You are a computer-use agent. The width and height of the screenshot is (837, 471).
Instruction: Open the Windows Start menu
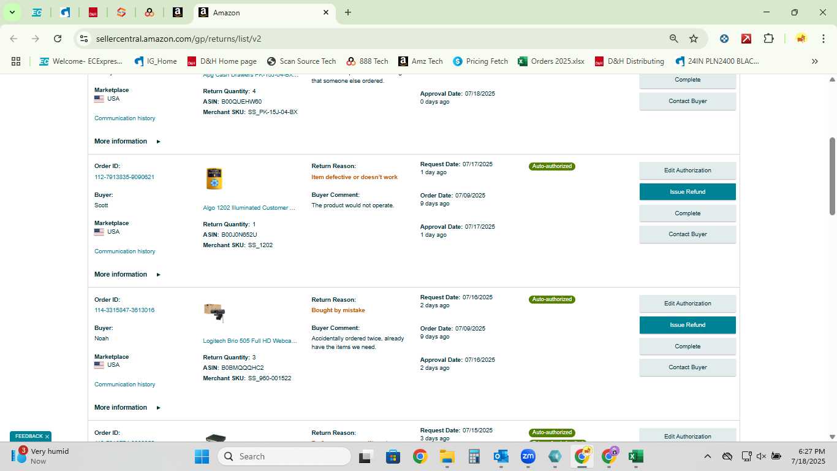(202, 456)
